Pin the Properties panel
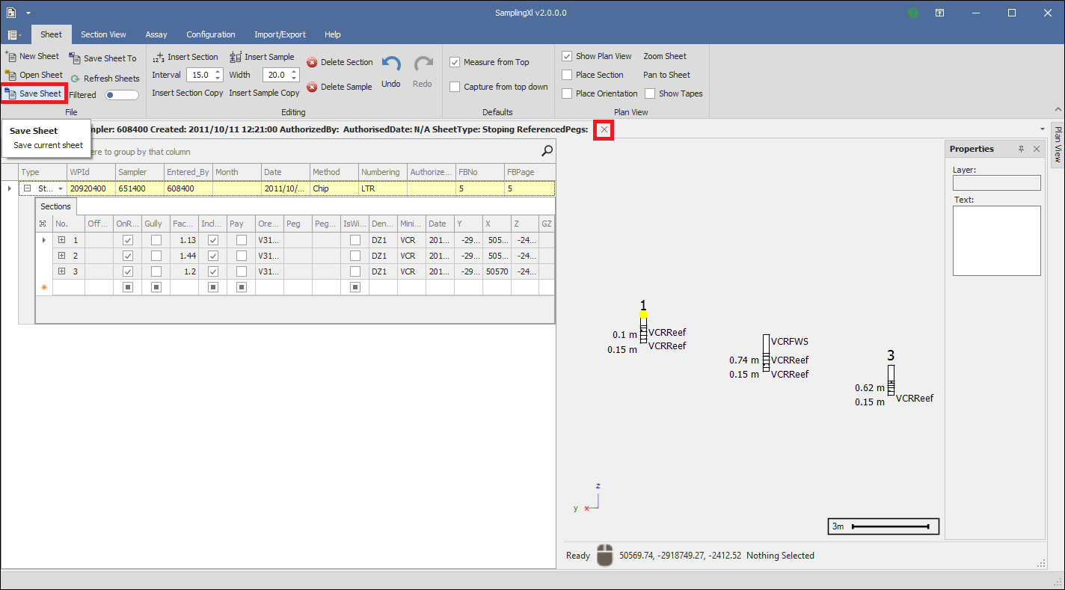This screenshot has width=1065, height=590. point(1022,150)
